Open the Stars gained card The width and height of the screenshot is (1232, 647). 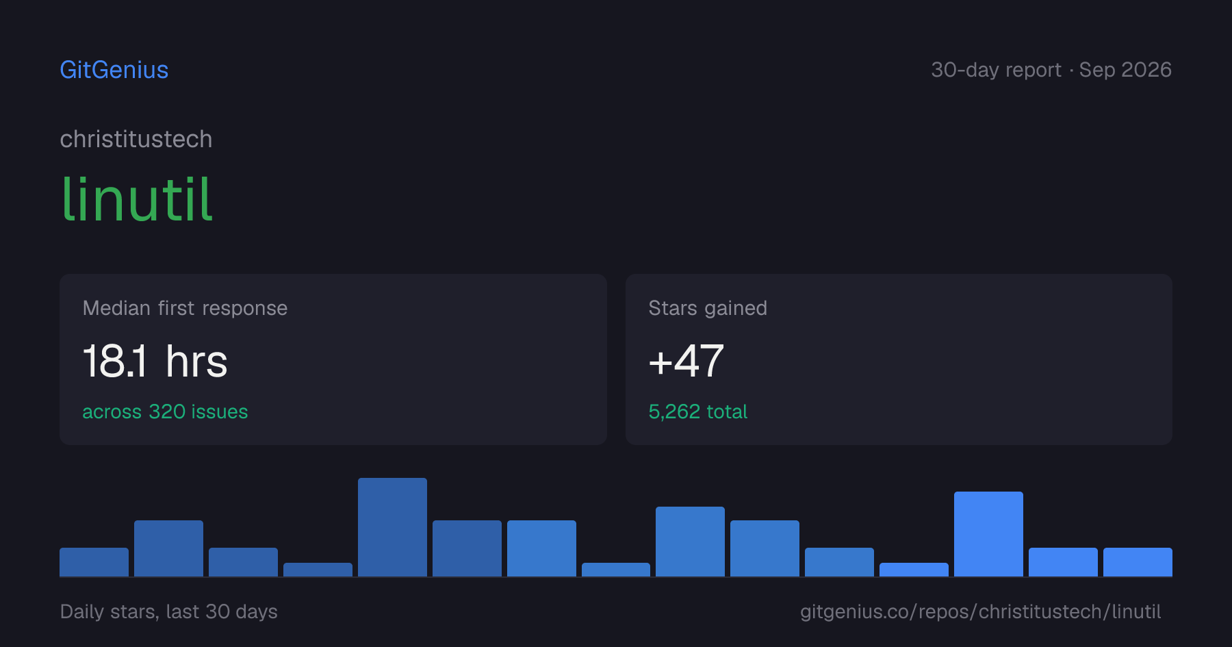(x=899, y=359)
